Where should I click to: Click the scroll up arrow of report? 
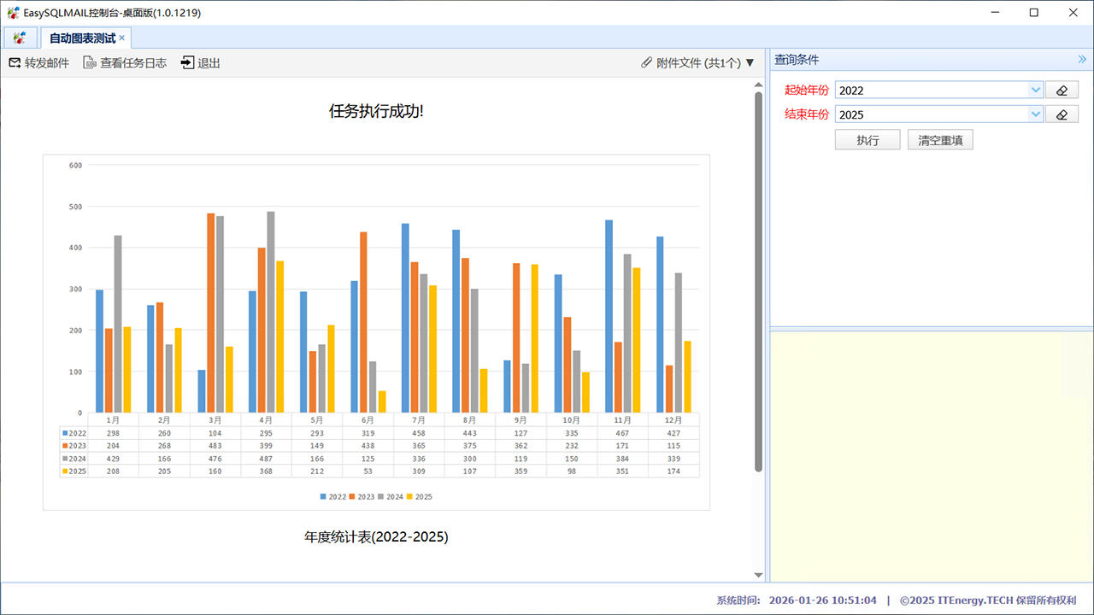(x=758, y=85)
